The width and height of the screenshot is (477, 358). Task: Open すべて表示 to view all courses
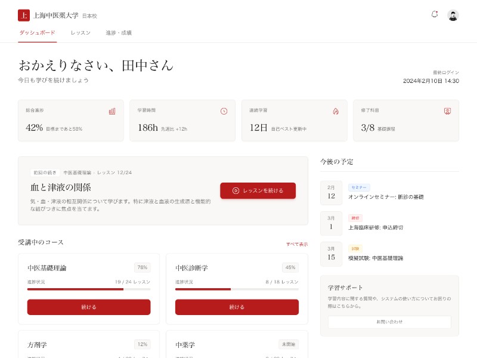297,244
